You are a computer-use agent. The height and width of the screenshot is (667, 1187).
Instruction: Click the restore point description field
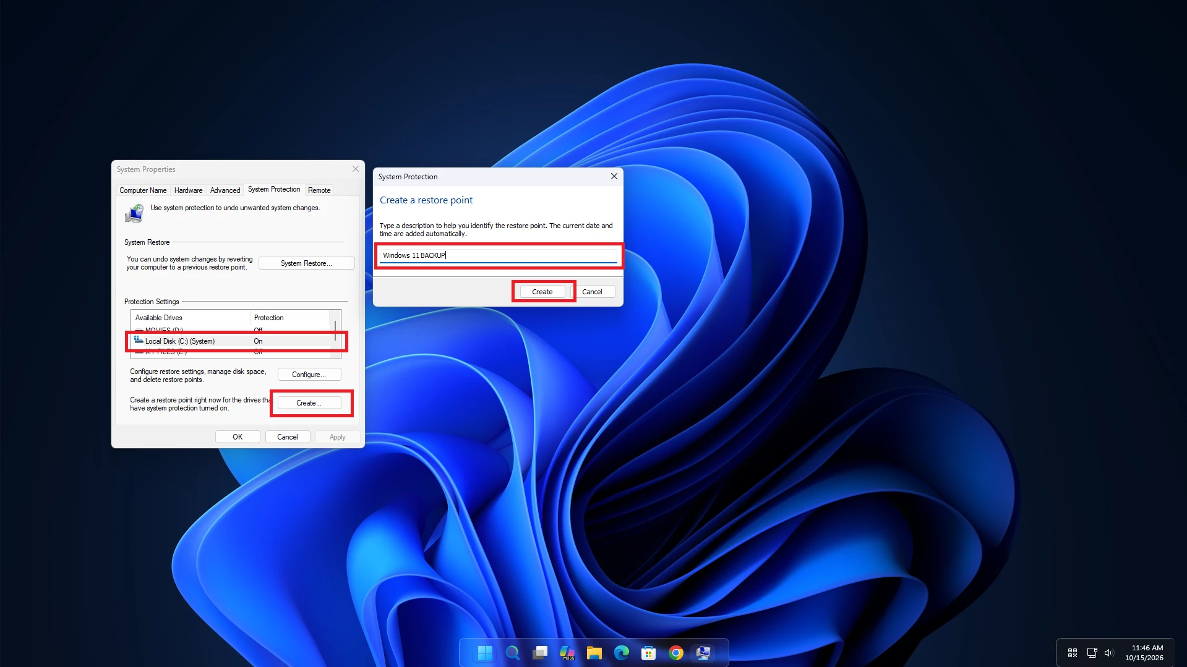(498, 255)
